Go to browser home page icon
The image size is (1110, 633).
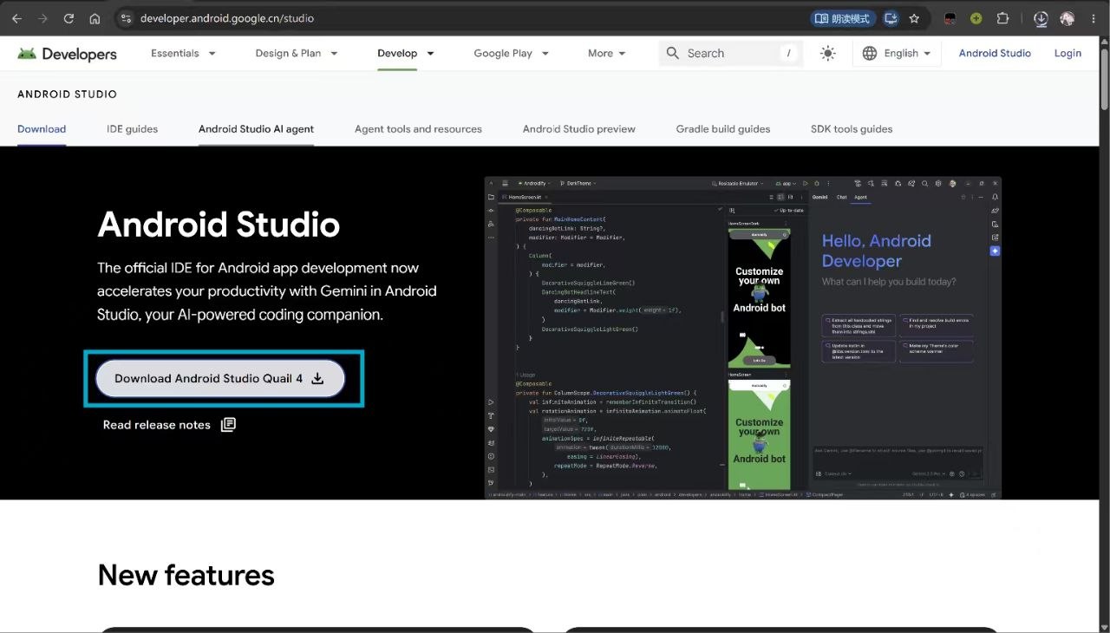pos(95,18)
